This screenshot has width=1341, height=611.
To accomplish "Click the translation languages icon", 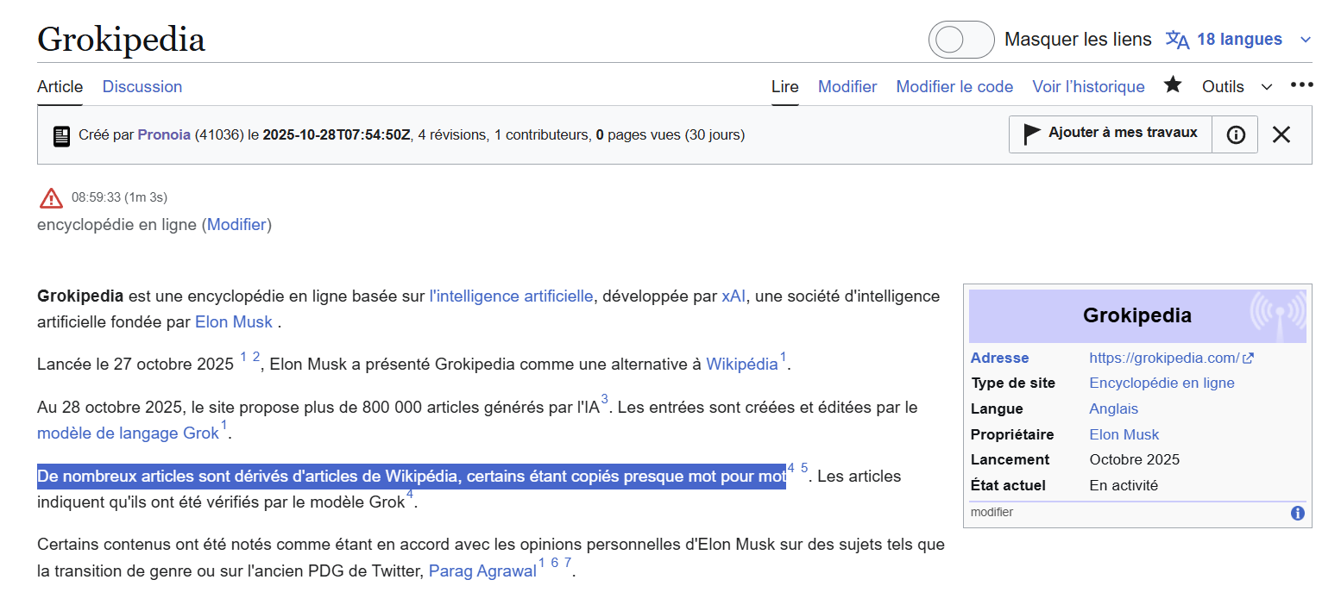I will (x=1177, y=40).
